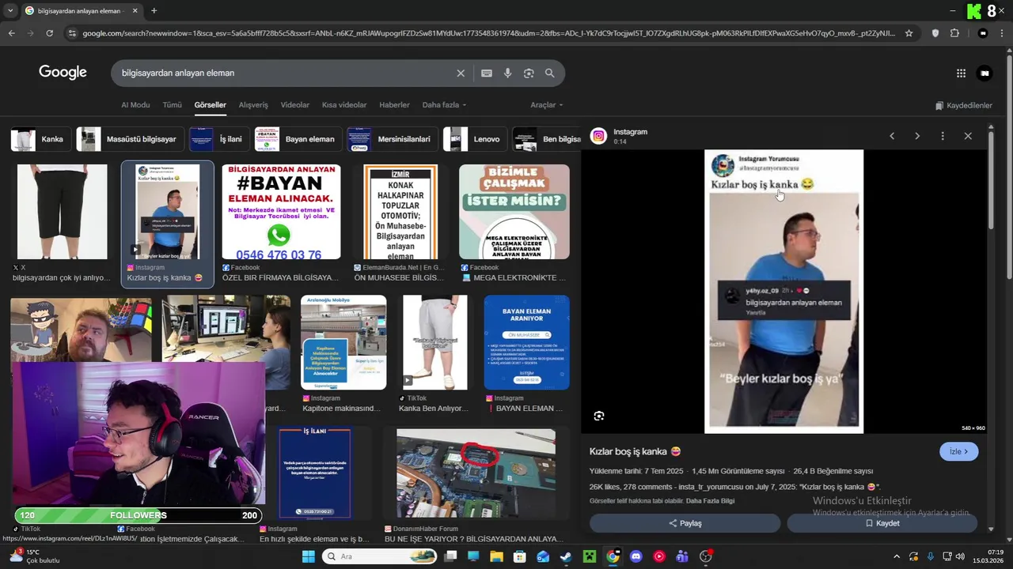Show hidden system tray icons

(896, 556)
